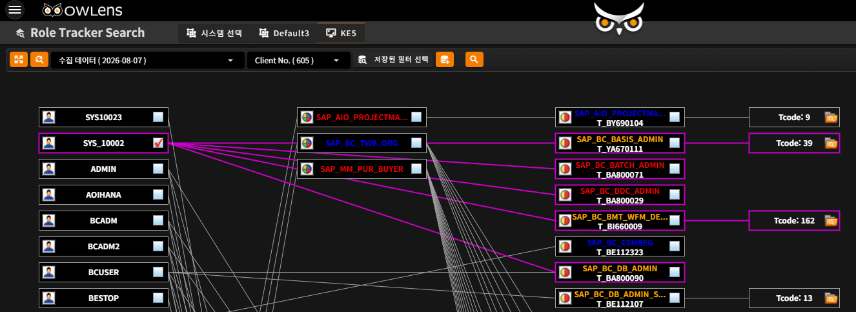Click user avatar icon of BCADM

[x=48, y=220]
